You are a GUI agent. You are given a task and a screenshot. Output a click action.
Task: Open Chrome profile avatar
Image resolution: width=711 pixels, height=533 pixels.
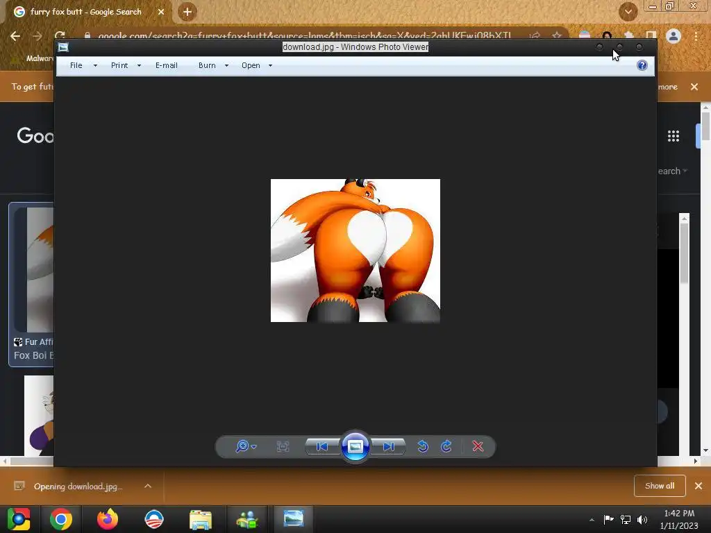tap(674, 36)
